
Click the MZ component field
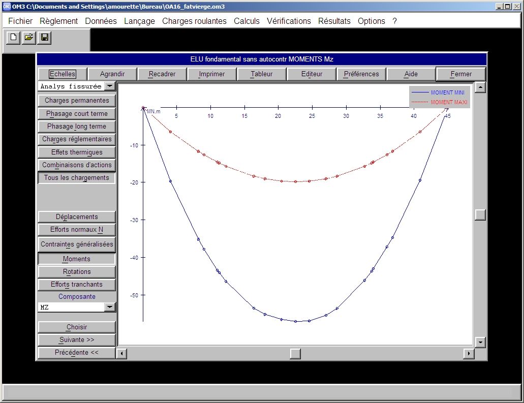pos(71,307)
